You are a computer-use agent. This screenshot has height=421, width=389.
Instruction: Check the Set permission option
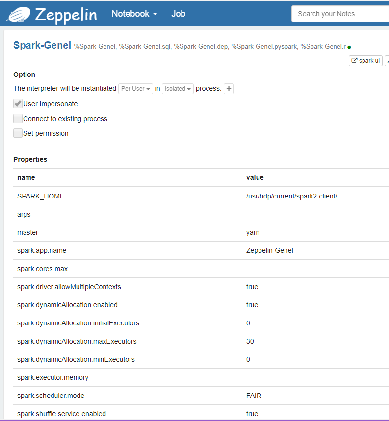pyautogui.click(x=18, y=133)
